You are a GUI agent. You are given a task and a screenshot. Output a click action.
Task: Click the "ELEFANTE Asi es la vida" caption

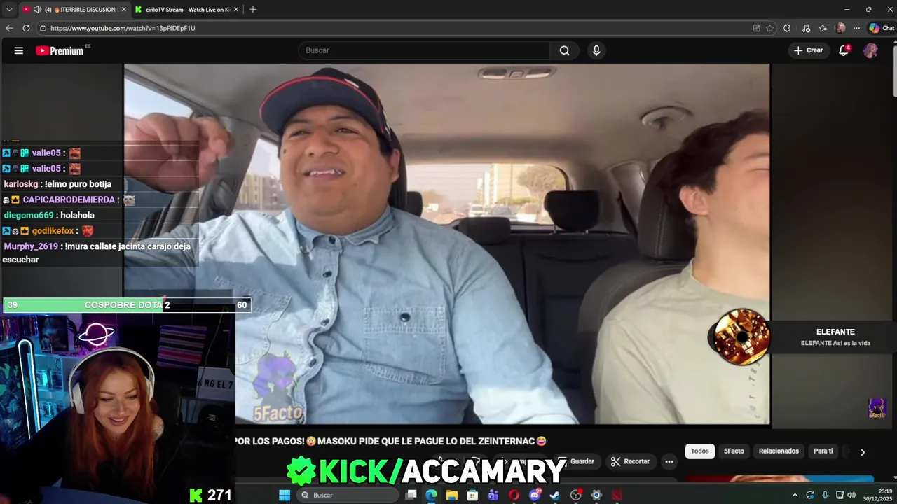(x=835, y=343)
